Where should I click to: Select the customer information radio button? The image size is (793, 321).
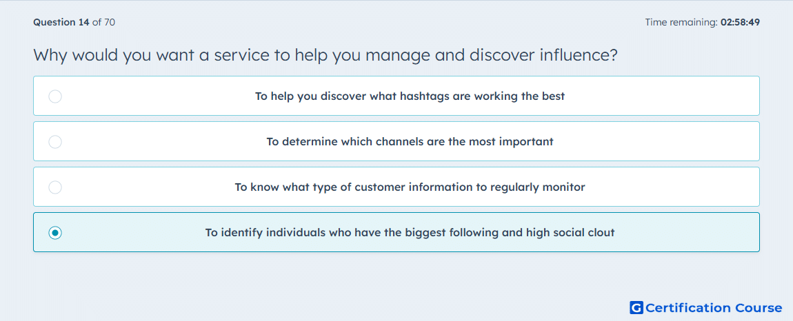55,187
